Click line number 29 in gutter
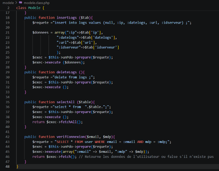Screen dimensions: 219x171 (8, 72)
